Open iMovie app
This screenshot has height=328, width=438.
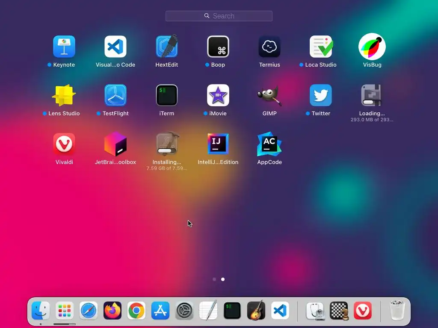pos(218,95)
